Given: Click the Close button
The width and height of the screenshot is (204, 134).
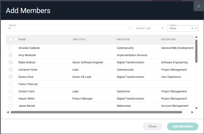Looking at the screenshot, I should point(152,126).
